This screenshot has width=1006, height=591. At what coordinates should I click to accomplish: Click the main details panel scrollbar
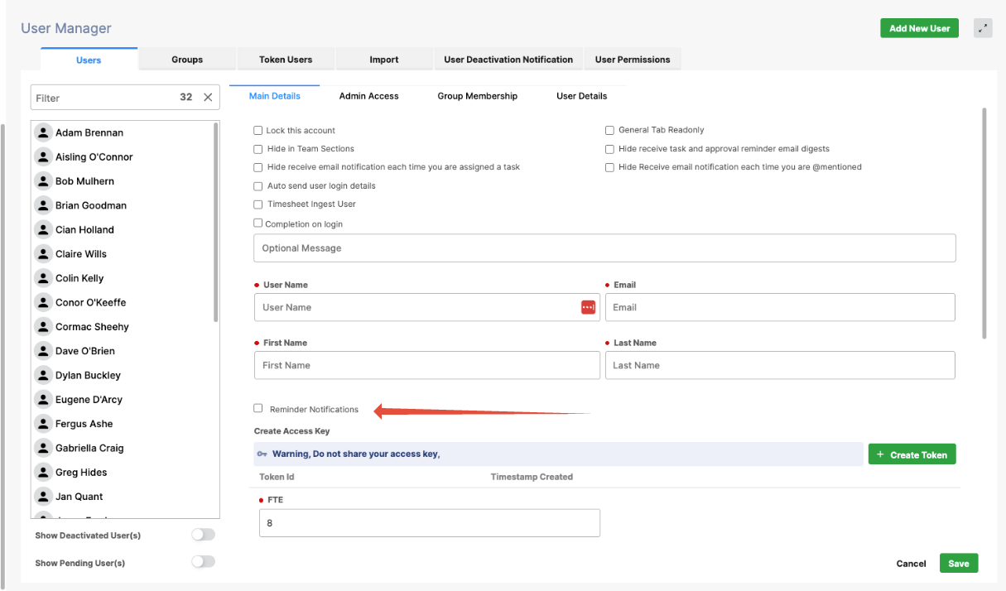(x=984, y=223)
